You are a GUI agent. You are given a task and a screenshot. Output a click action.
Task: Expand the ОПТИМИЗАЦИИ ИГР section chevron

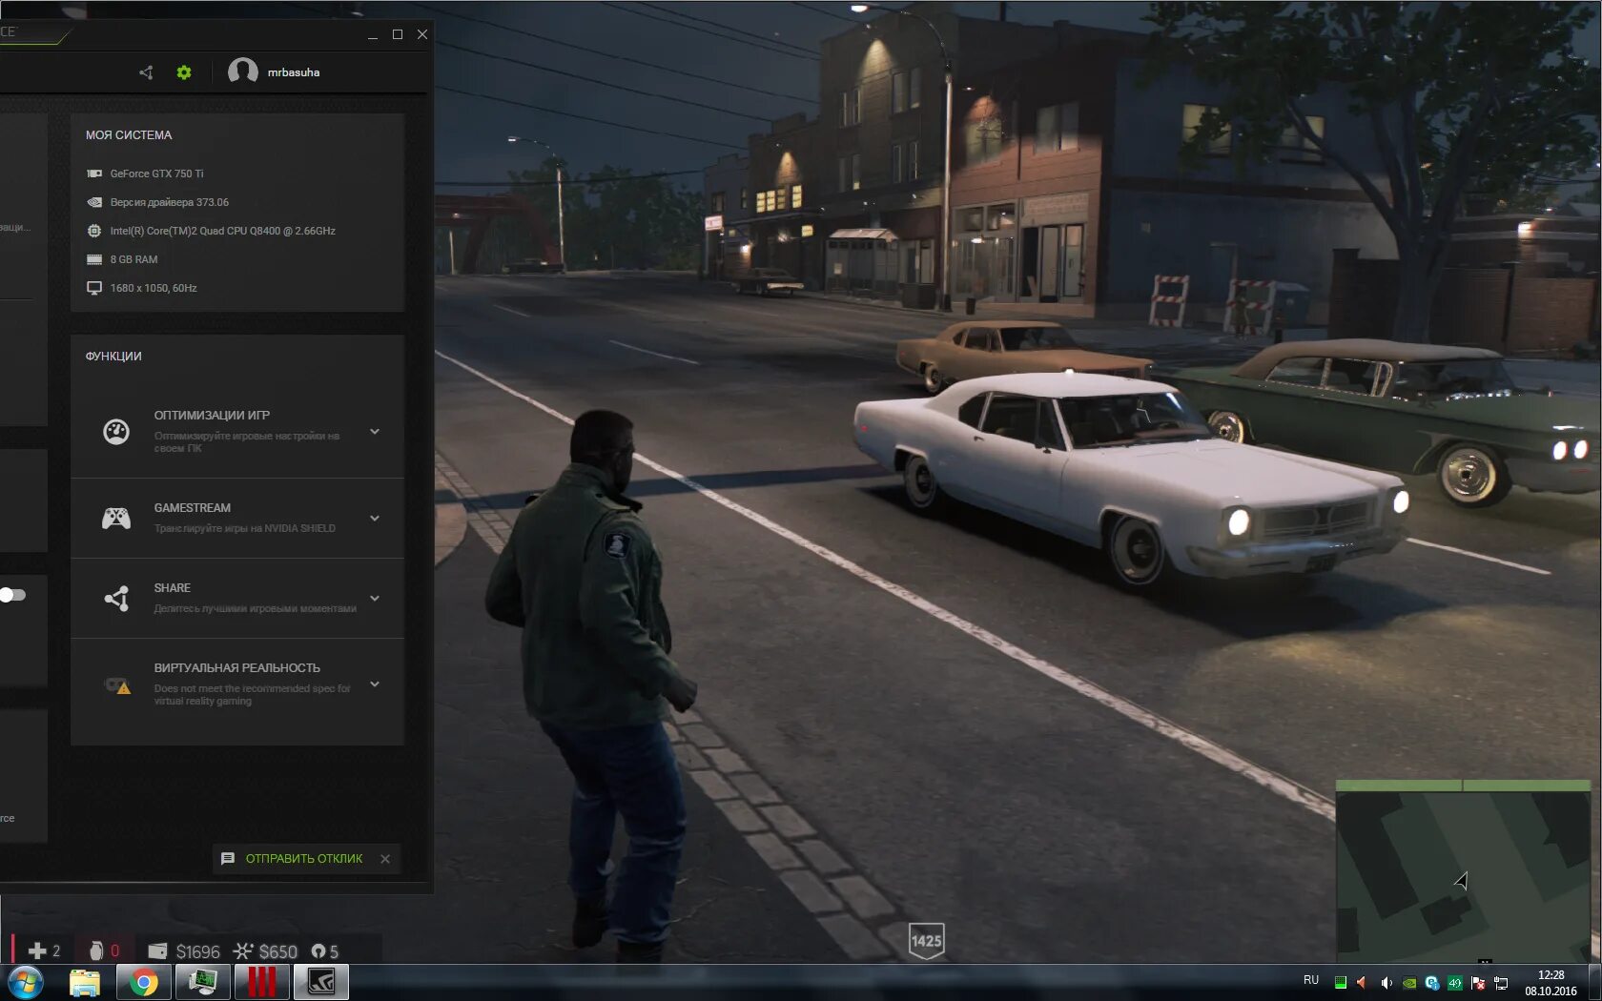375,432
